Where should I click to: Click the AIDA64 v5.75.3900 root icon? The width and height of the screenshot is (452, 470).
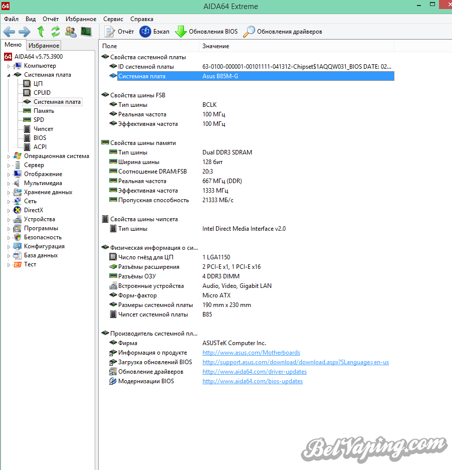[x=8, y=56]
